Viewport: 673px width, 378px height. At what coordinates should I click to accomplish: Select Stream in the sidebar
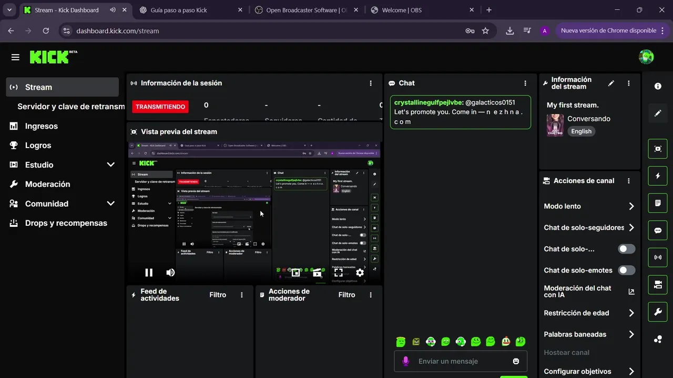pos(62,87)
